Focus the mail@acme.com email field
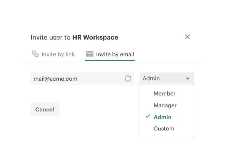The width and height of the screenshot is (225, 151). (82, 79)
